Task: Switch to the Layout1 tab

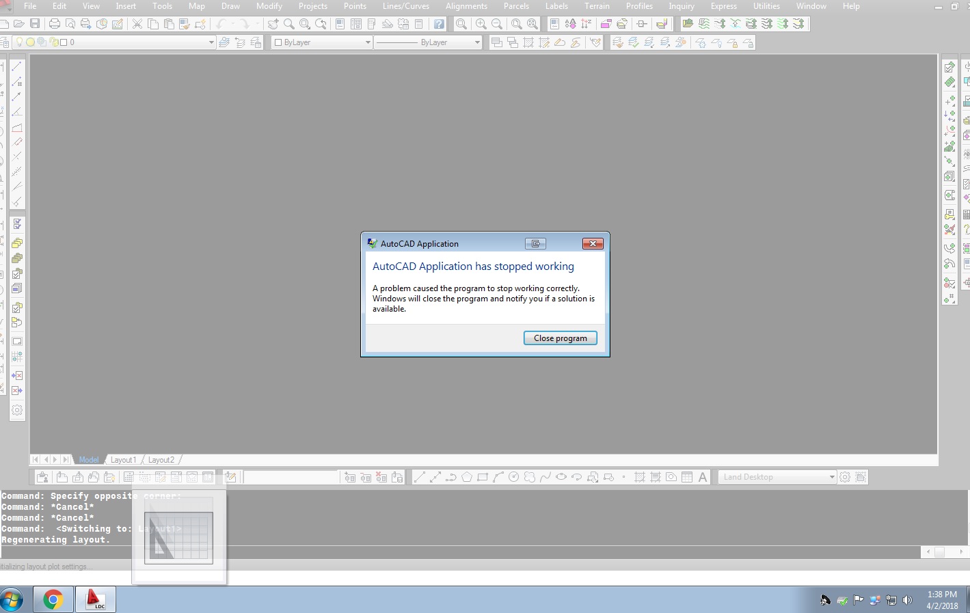Action: [x=123, y=459]
